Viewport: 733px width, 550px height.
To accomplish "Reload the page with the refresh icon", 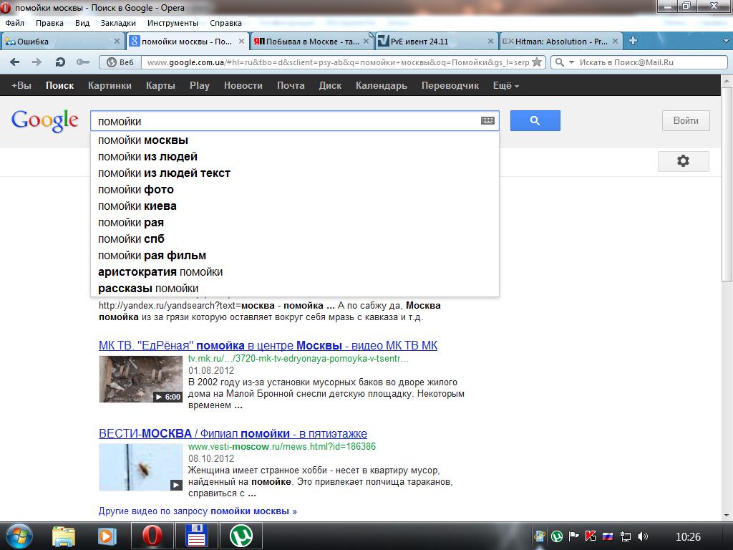I will point(60,62).
